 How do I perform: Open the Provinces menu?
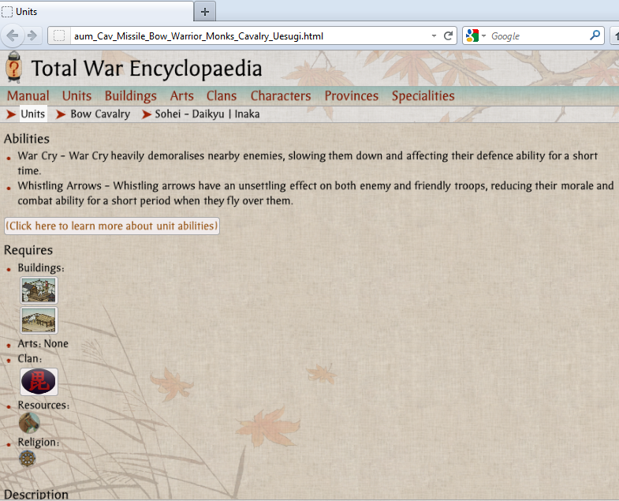coord(352,96)
